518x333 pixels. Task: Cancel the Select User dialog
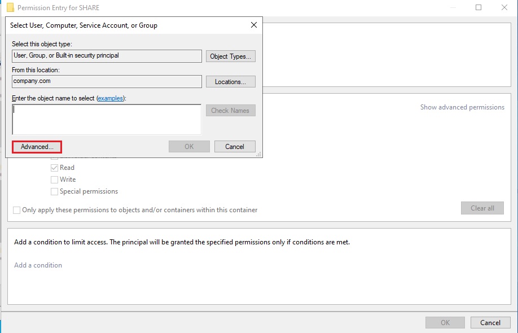click(235, 147)
